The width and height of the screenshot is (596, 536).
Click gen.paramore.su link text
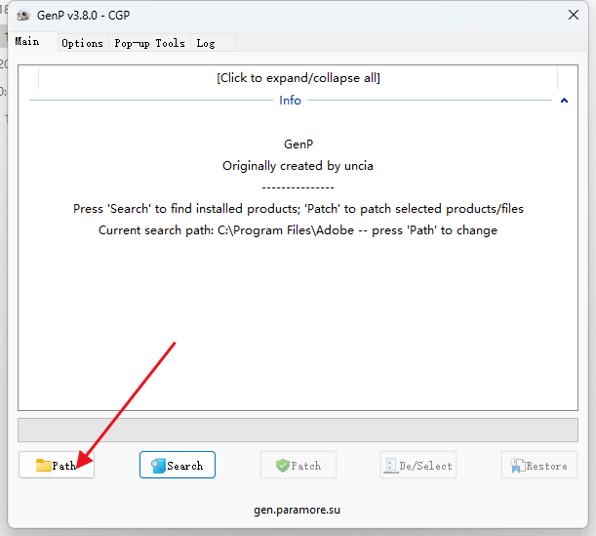(297, 510)
